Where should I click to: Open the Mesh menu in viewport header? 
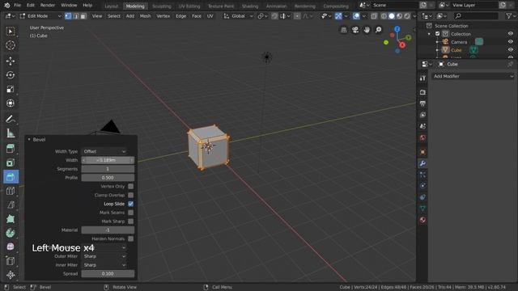pyautogui.click(x=145, y=16)
